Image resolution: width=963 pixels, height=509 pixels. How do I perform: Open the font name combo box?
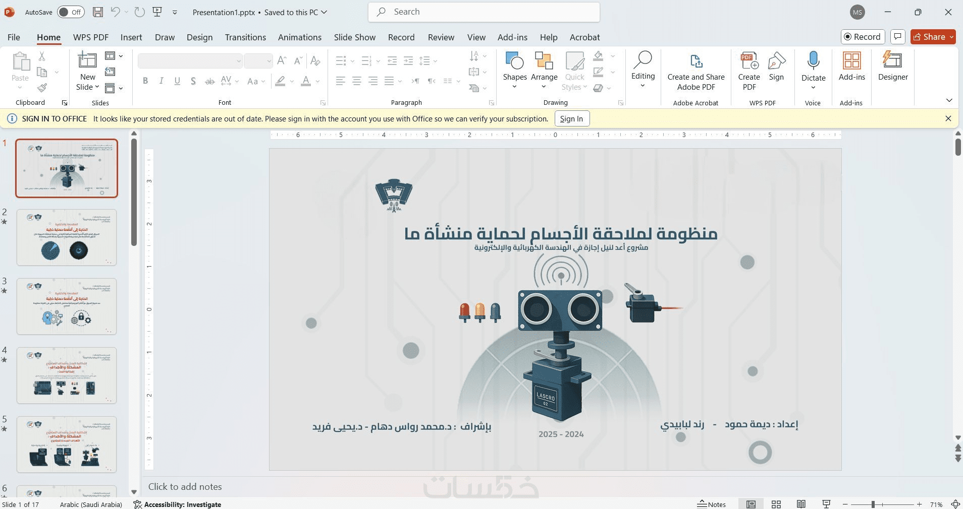190,61
